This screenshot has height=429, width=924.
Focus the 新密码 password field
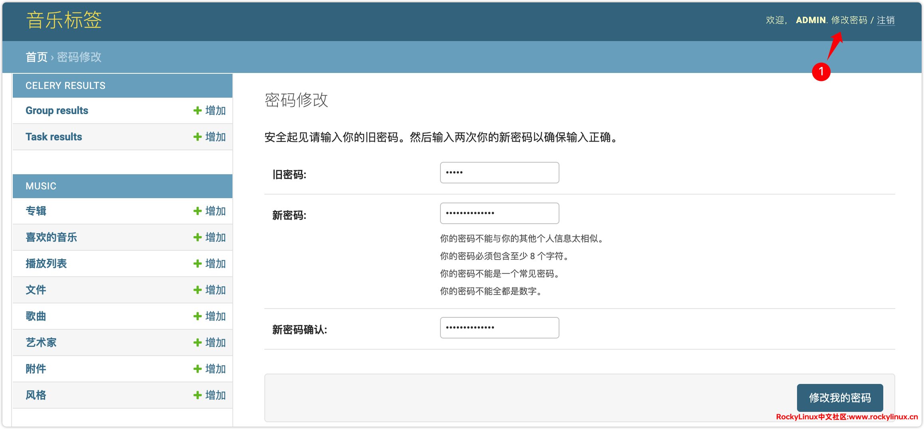499,213
